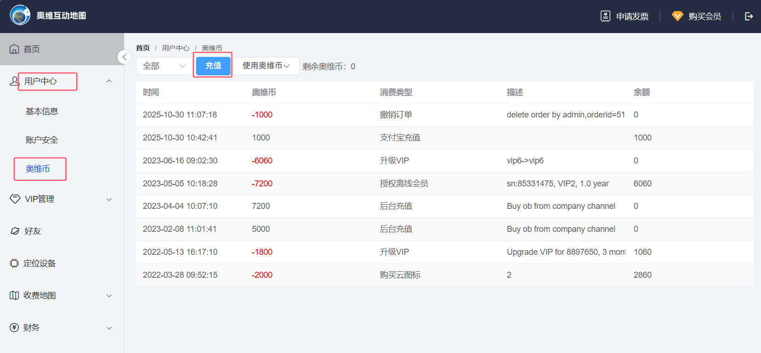This screenshot has width=761, height=353.
Task: Click the 好友 friends icon
Action: click(x=15, y=231)
